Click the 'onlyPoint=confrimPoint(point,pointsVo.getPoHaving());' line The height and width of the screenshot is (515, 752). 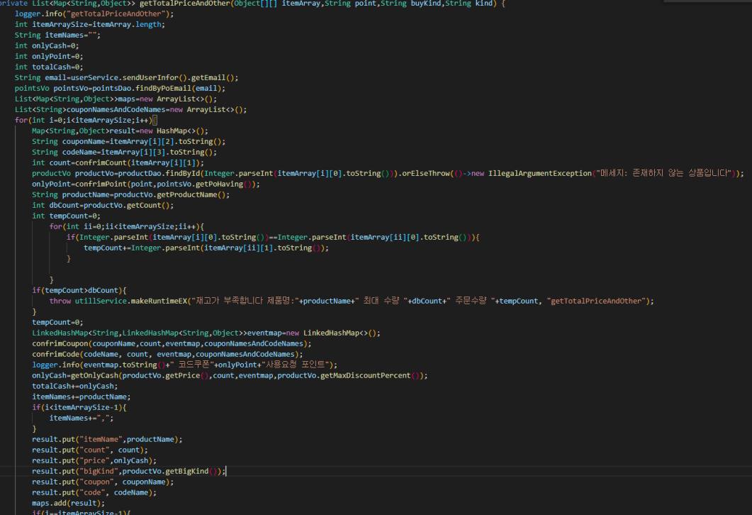pyautogui.click(x=146, y=184)
